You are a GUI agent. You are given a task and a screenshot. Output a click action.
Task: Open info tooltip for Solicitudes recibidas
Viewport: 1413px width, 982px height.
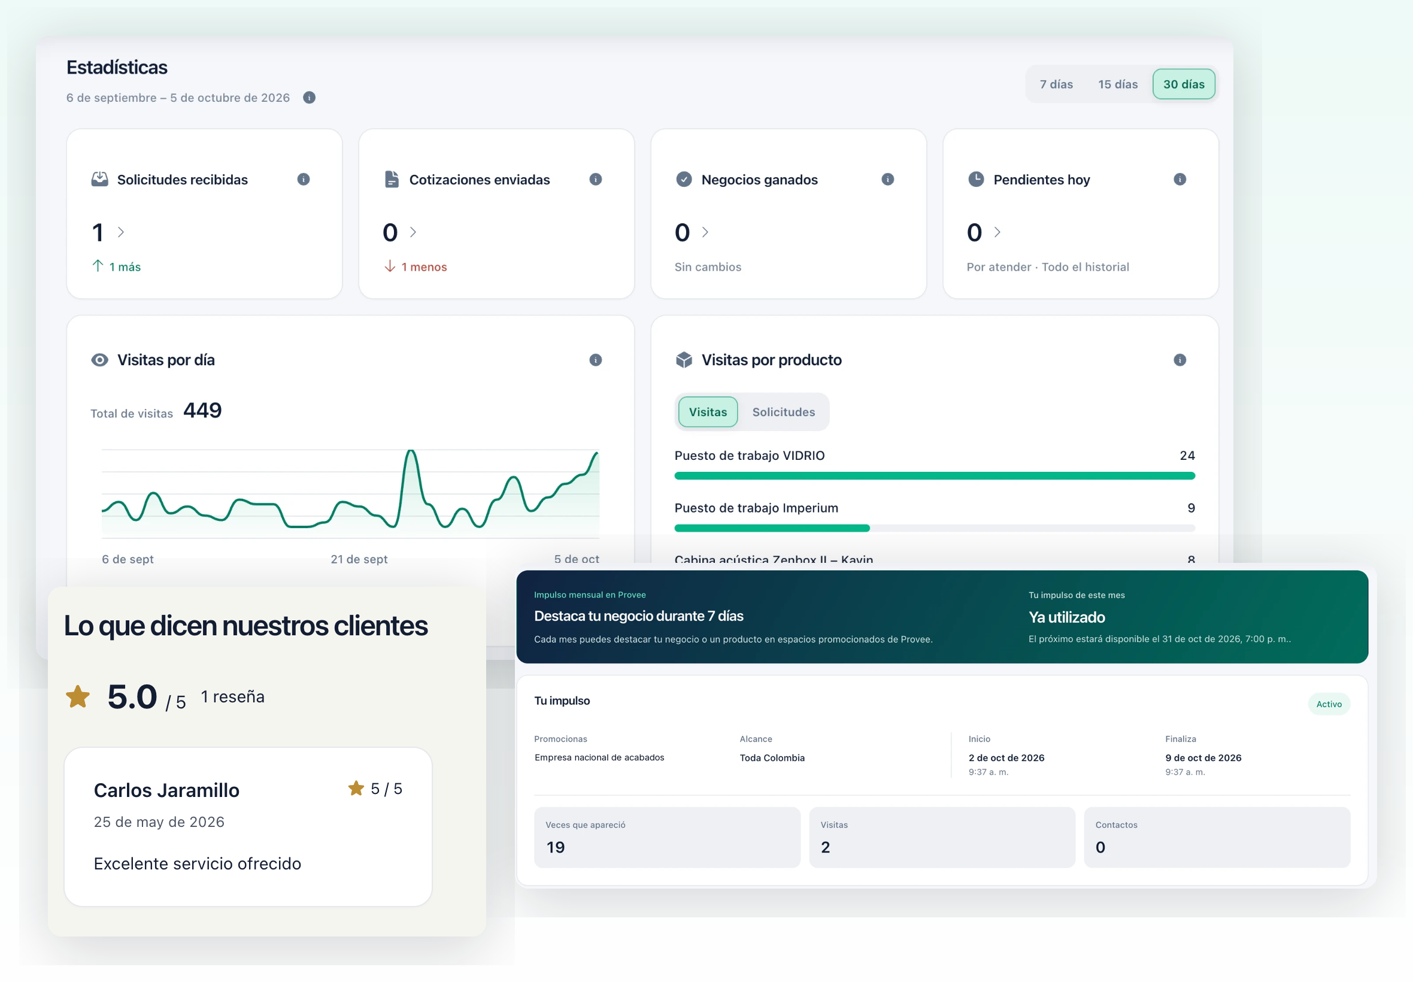304,179
